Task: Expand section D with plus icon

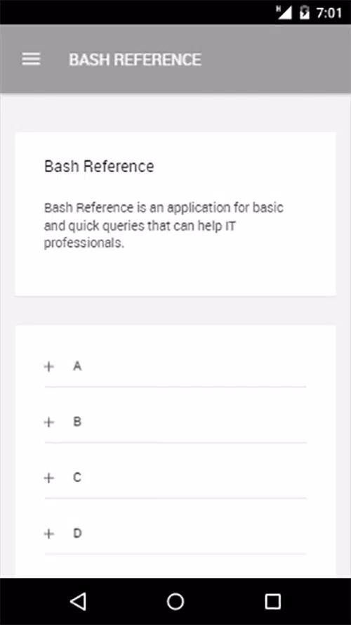Action: click(x=48, y=534)
